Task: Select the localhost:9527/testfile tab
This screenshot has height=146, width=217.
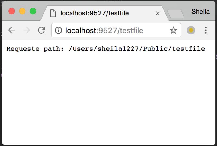Action: (x=94, y=13)
